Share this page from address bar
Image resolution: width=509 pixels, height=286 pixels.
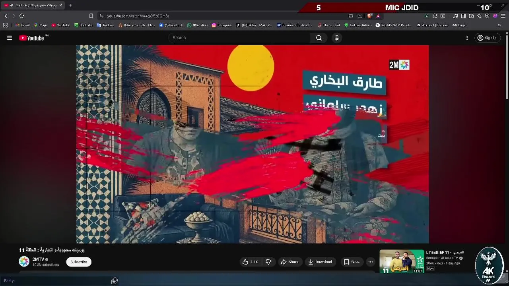coord(360,16)
